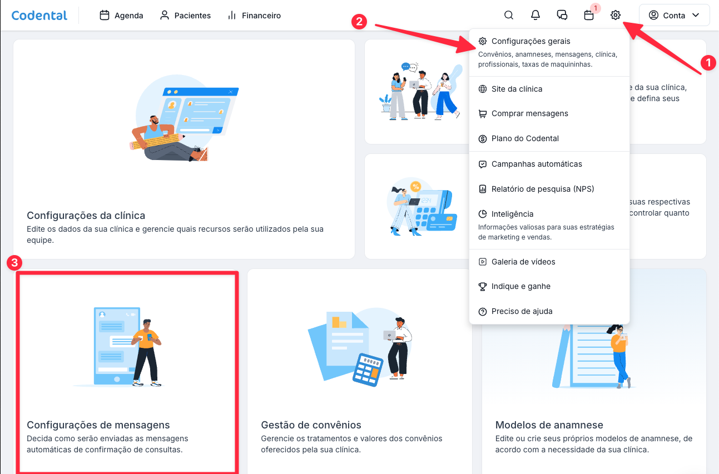This screenshot has height=474, width=719.
Task: Click the search magnifier icon
Action: tap(508, 16)
